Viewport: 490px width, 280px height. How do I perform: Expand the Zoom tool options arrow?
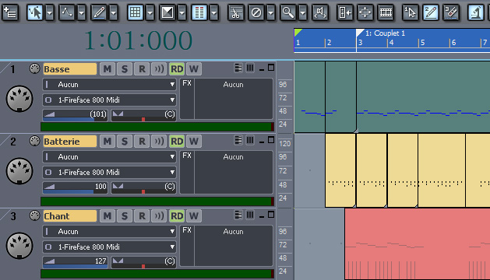(x=303, y=12)
